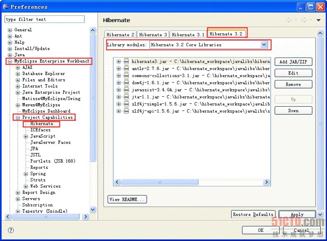Expand the slf4j-api-1.5.6.jar entry
Image resolution: width=327 pixels, height=241 pixels.
pos(119,111)
